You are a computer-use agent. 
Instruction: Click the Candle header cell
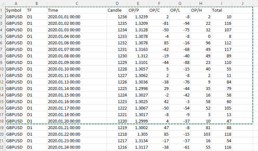(x=117, y=10)
